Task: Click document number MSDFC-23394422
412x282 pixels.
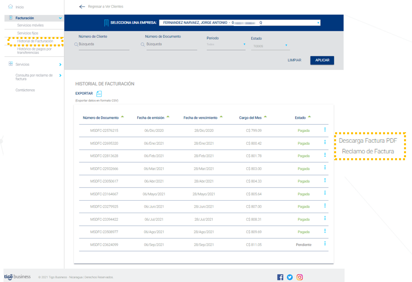Action: [x=104, y=219]
